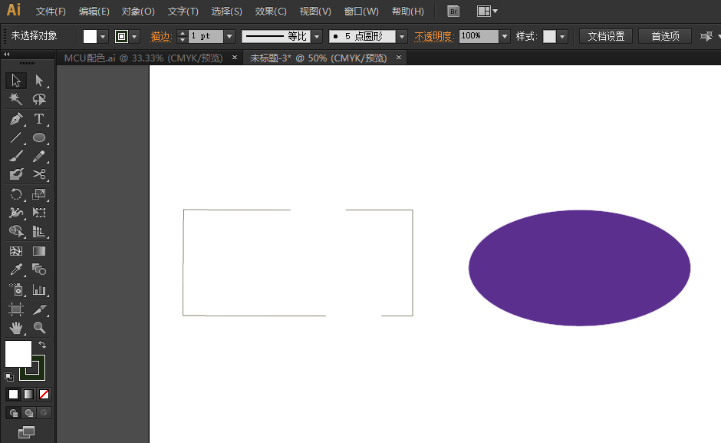This screenshot has height=443, width=721.
Task: Set paint mode to None
Action: click(x=44, y=394)
